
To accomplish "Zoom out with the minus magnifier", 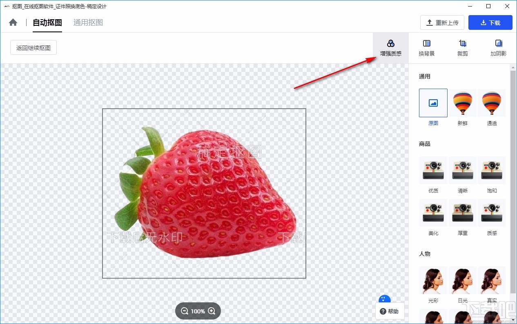I will 185,311.
